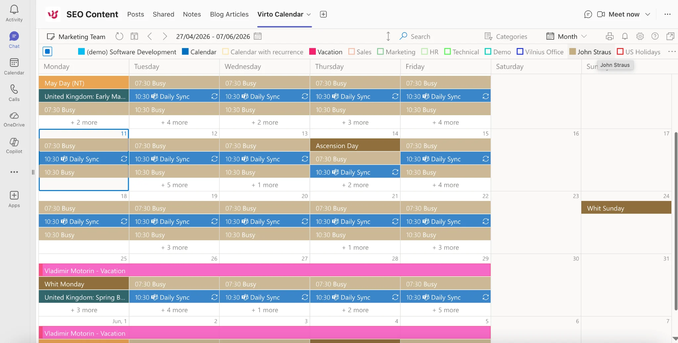
Task: Click the SEO Content team logo
Action: [x=53, y=14]
